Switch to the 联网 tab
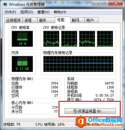The width and height of the screenshot is (125, 130). (77, 20)
